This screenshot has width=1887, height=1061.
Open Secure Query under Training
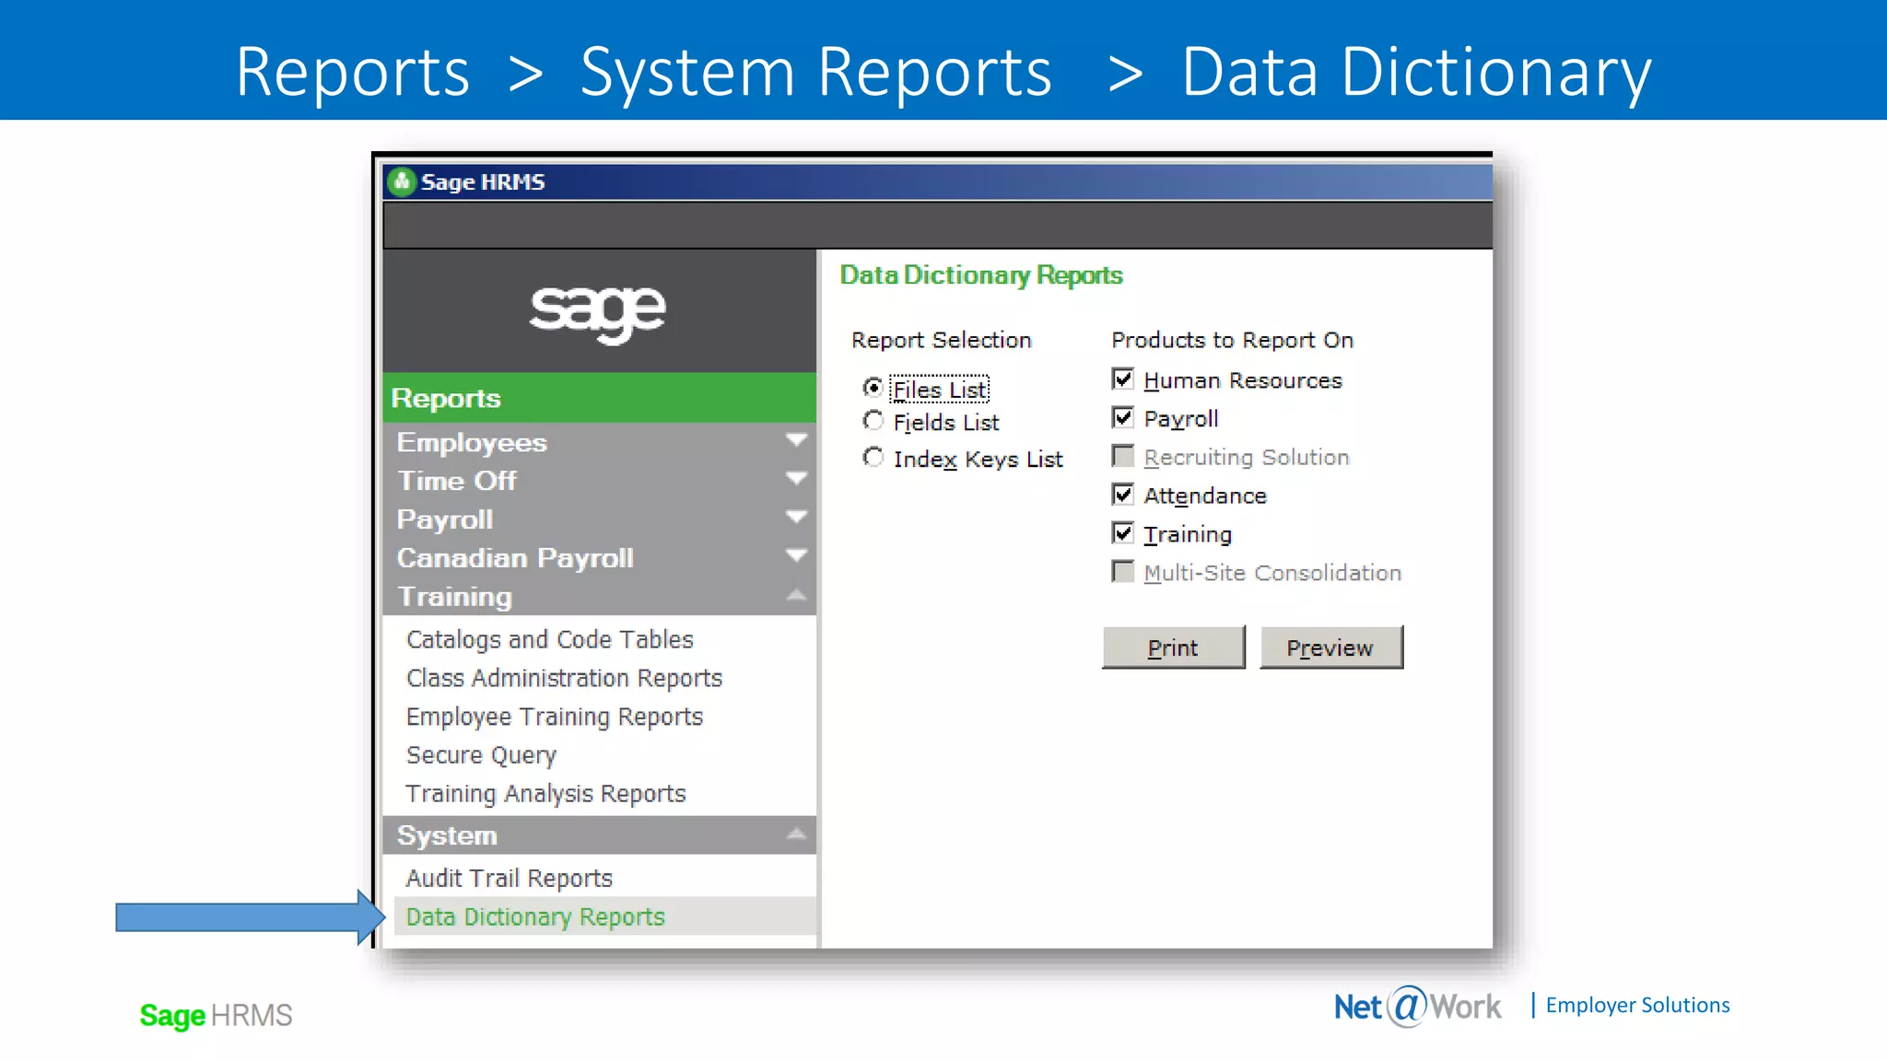click(x=481, y=755)
